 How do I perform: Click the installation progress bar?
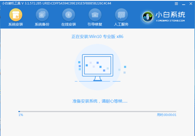(x=97, y=111)
